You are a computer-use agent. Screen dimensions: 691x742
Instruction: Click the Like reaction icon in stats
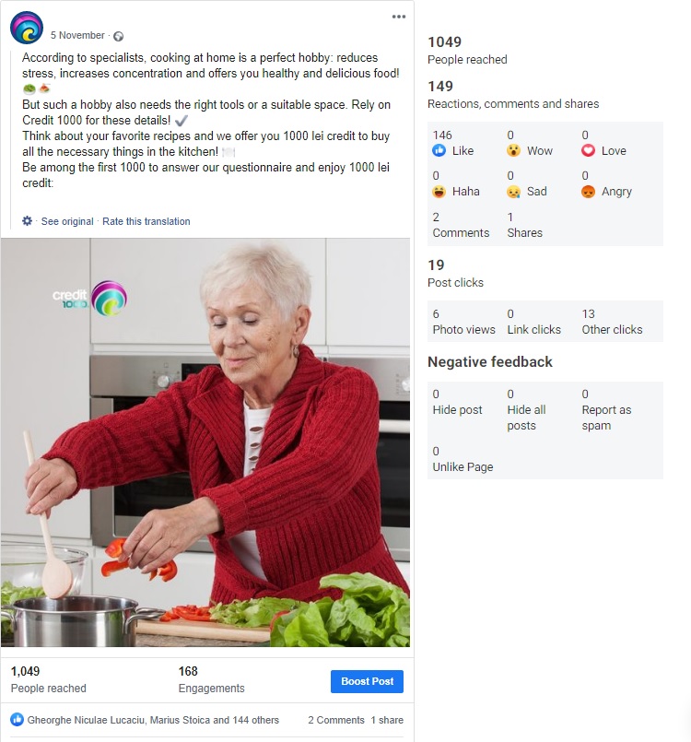(x=439, y=150)
